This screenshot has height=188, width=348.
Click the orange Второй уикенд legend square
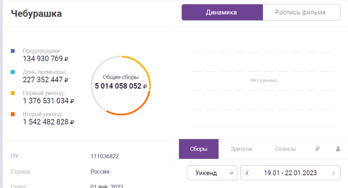point(13,114)
